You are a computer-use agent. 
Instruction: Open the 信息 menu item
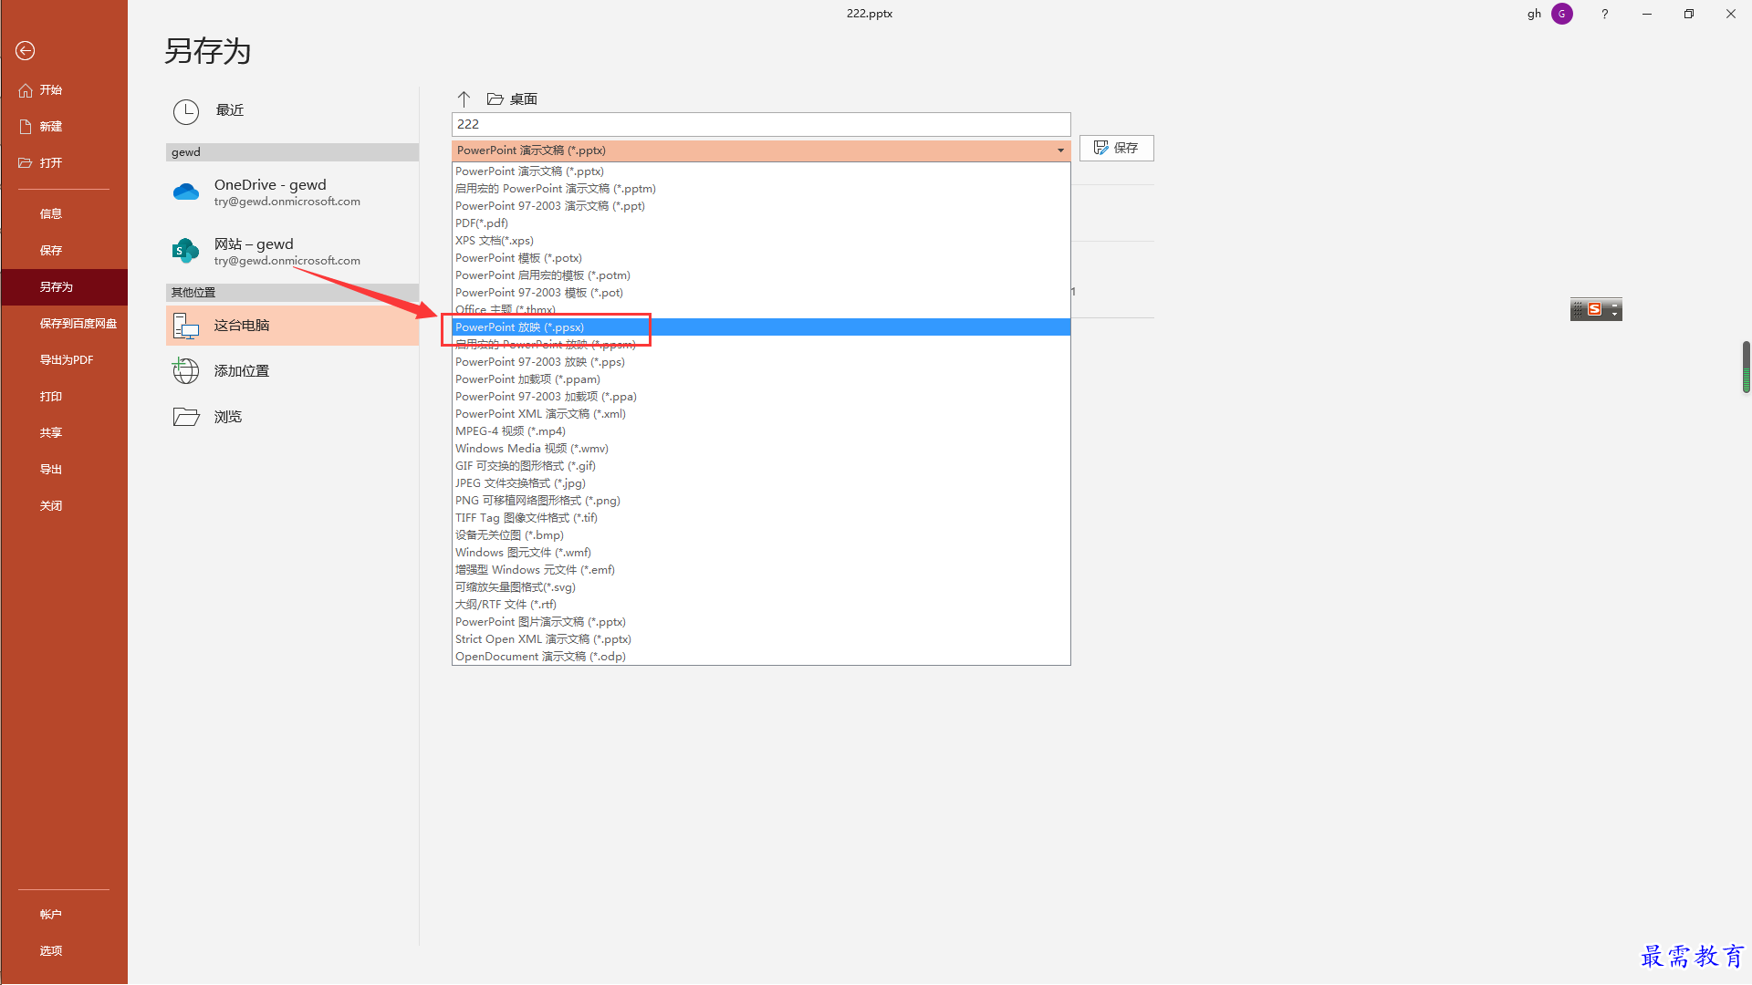[64, 214]
